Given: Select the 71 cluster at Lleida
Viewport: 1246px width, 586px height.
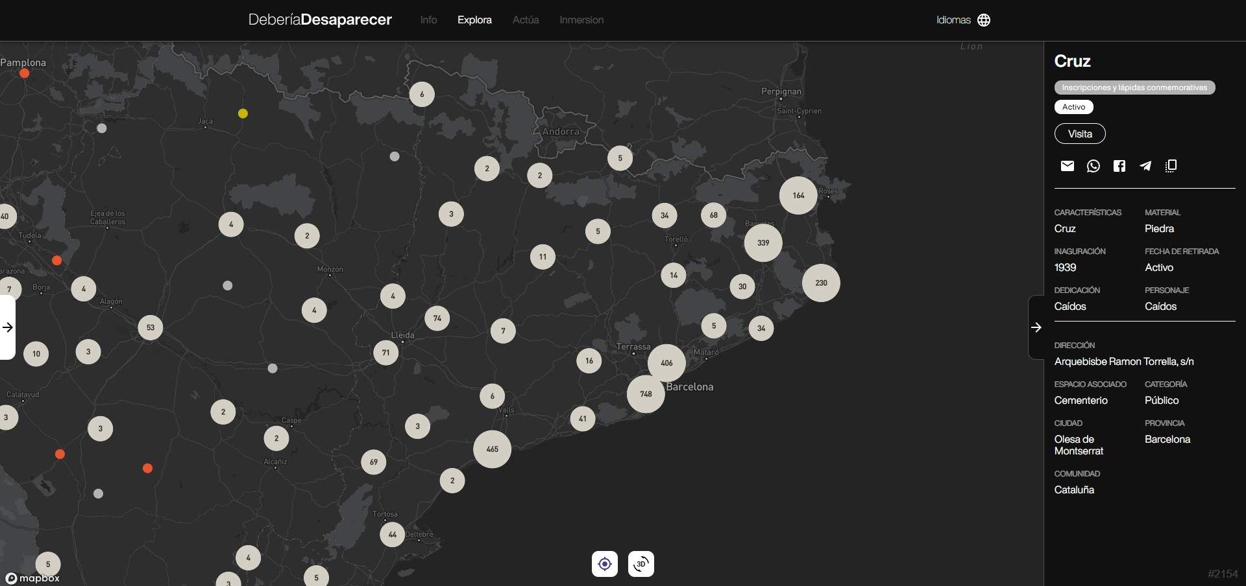Looking at the screenshot, I should [x=386, y=353].
